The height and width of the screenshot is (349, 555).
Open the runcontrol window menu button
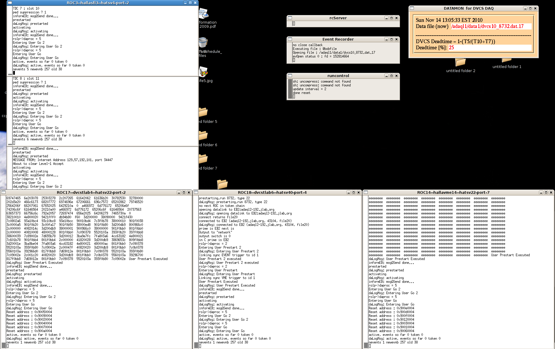[x=290, y=76]
